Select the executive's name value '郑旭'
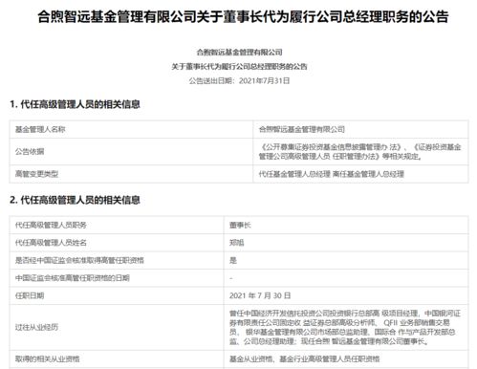 click(236, 243)
